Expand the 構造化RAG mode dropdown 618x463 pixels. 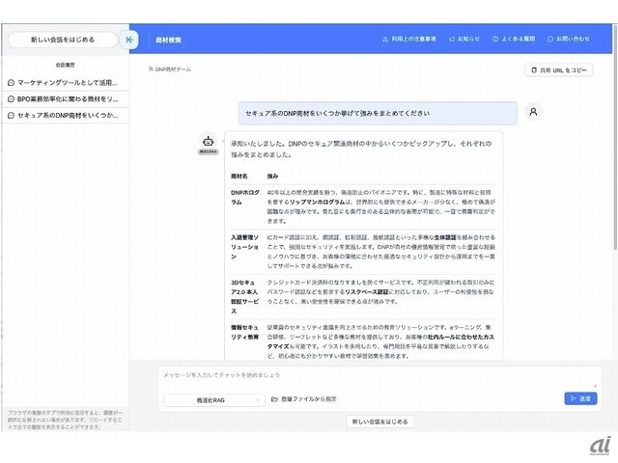coord(213,398)
